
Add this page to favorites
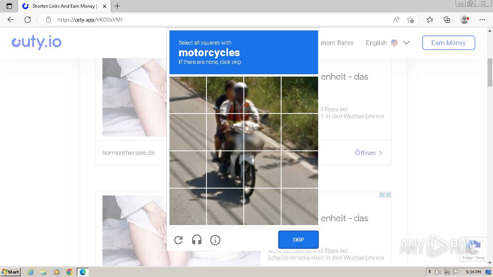coord(410,20)
